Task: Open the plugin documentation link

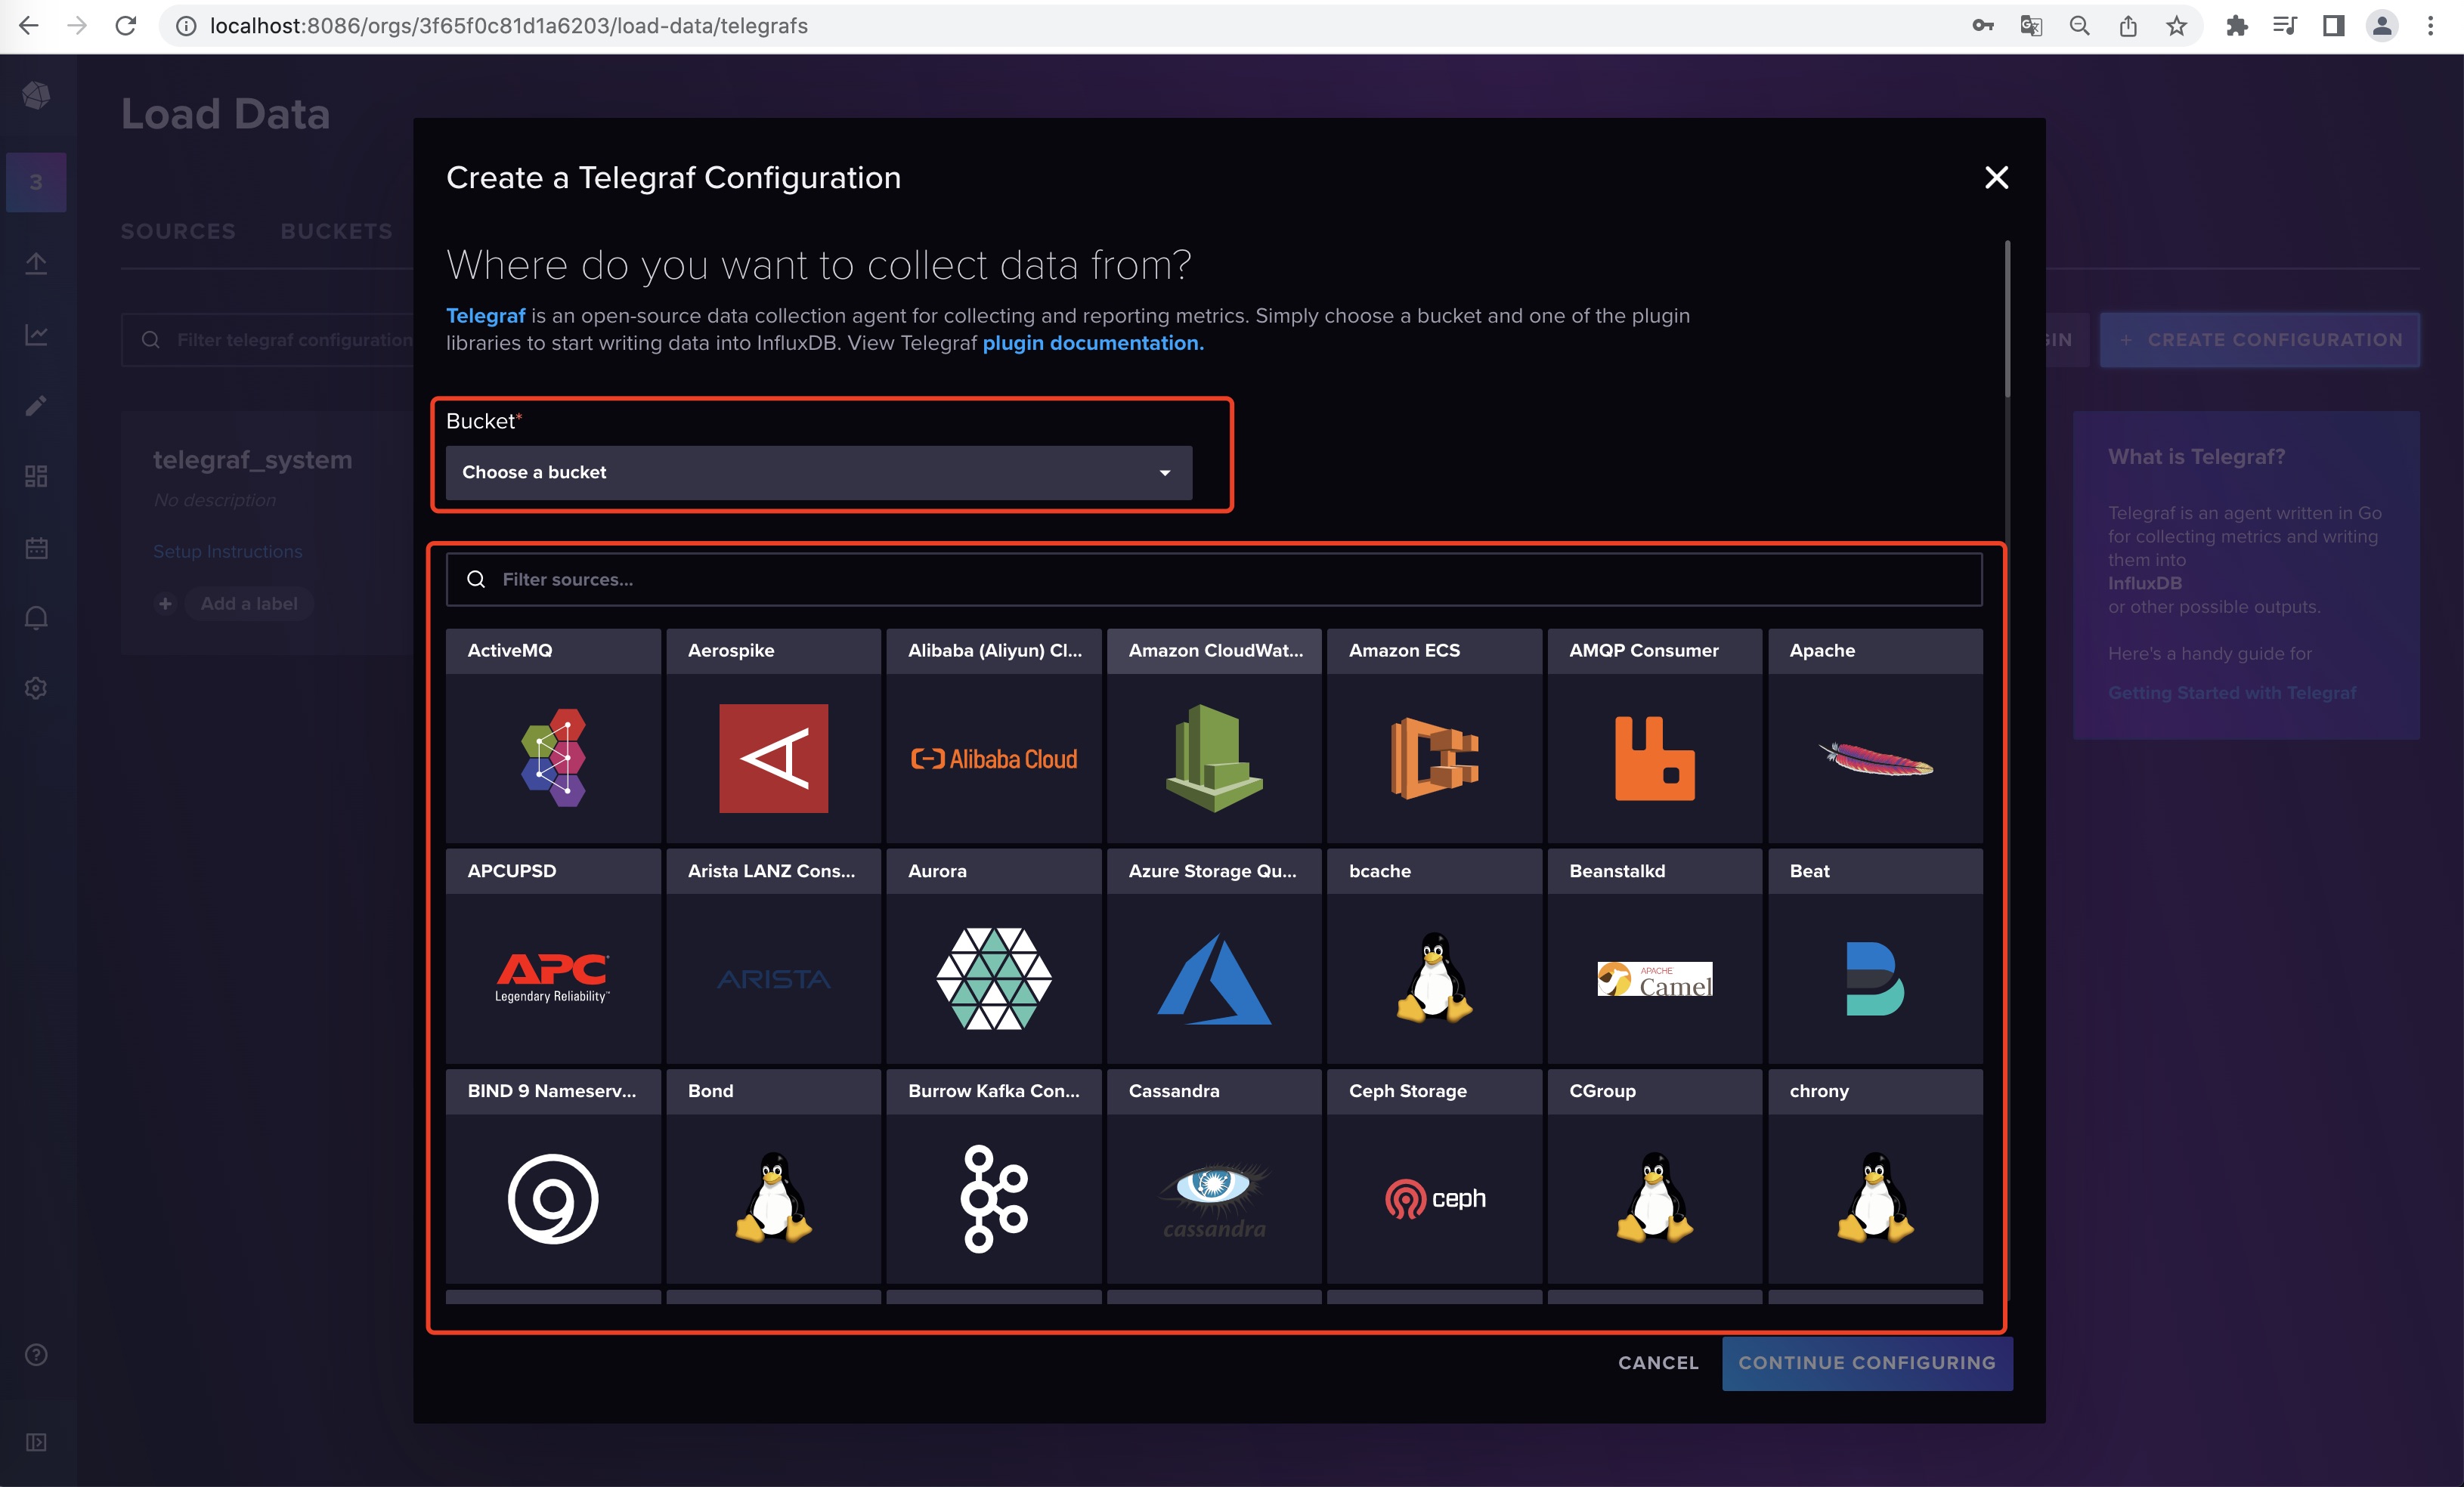Action: click(1092, 343)
